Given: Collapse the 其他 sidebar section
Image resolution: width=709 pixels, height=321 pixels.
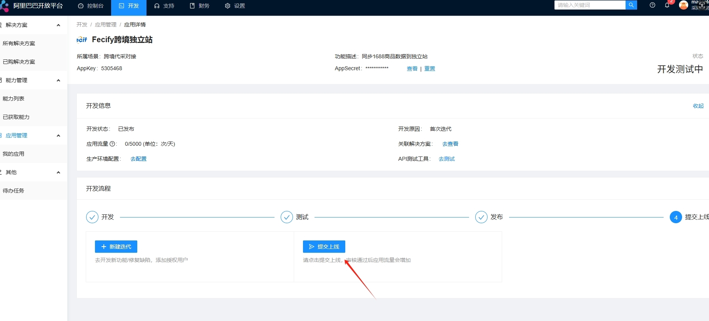Looking at the screenshot, I should 58,173.
